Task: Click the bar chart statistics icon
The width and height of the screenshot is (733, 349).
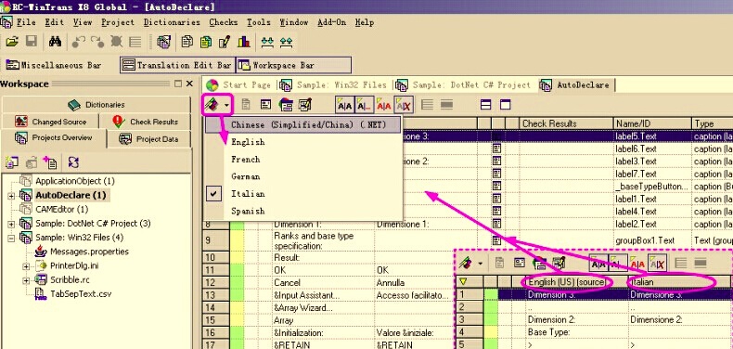Action: [x=243, y=42]
